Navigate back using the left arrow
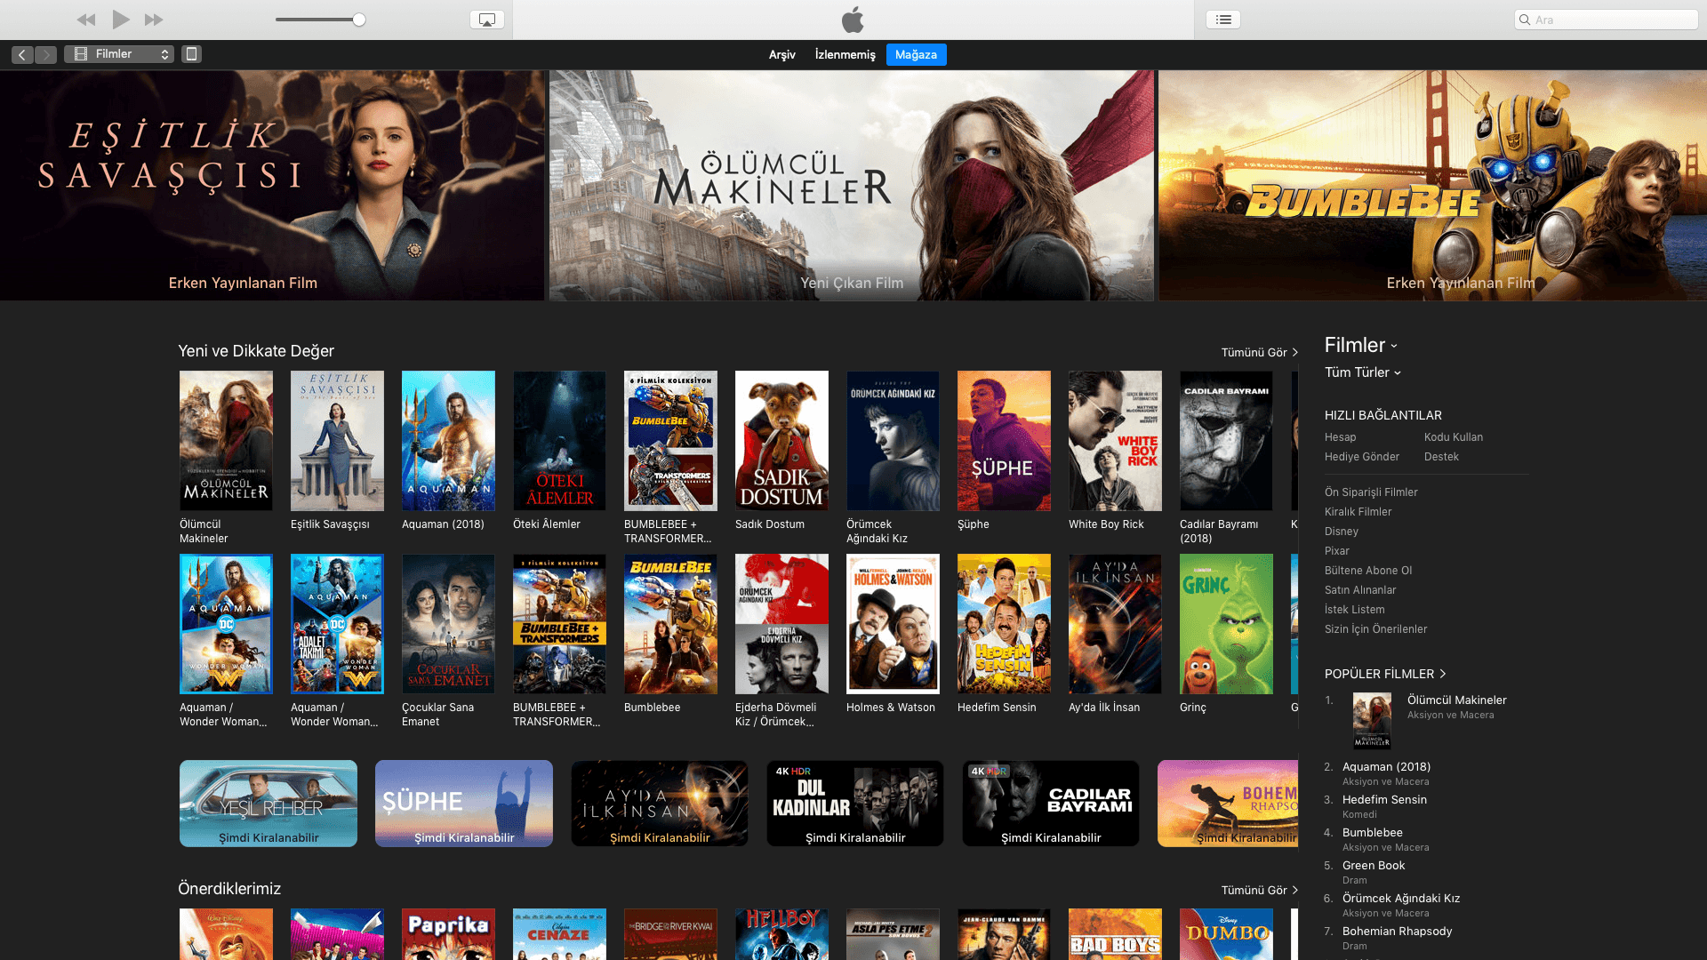 tap(21, 54)
